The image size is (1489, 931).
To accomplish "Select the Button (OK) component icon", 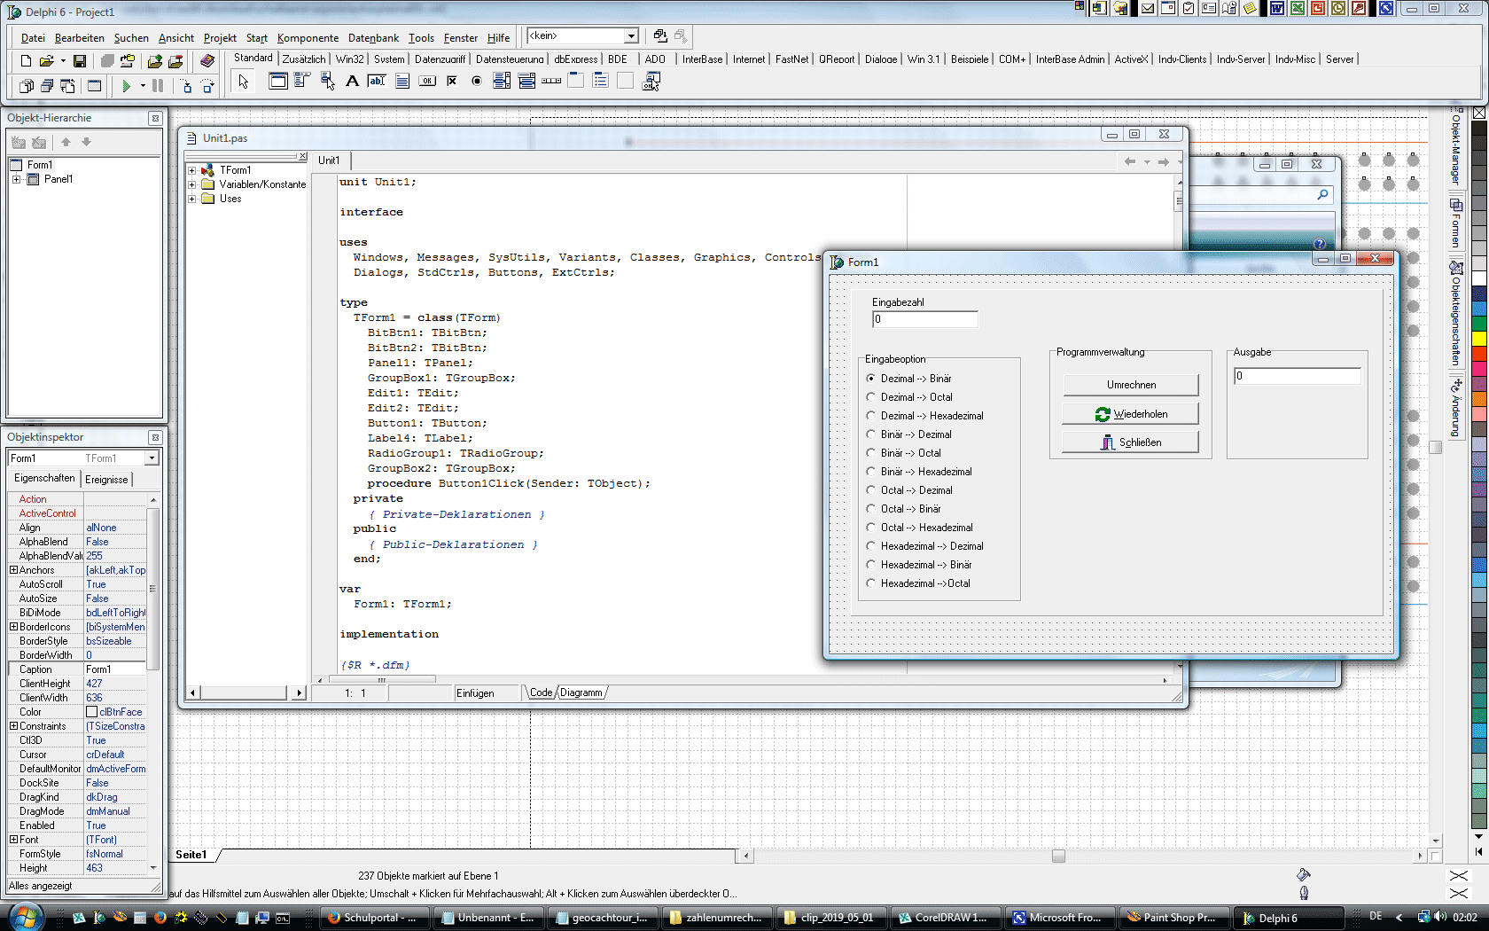I will pos(427,81).
